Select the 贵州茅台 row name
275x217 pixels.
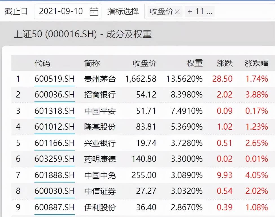click(x=100, y=79)
